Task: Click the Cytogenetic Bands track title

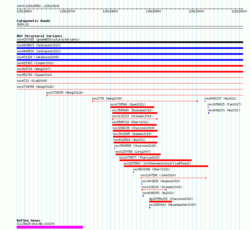Action: (34, 21)
